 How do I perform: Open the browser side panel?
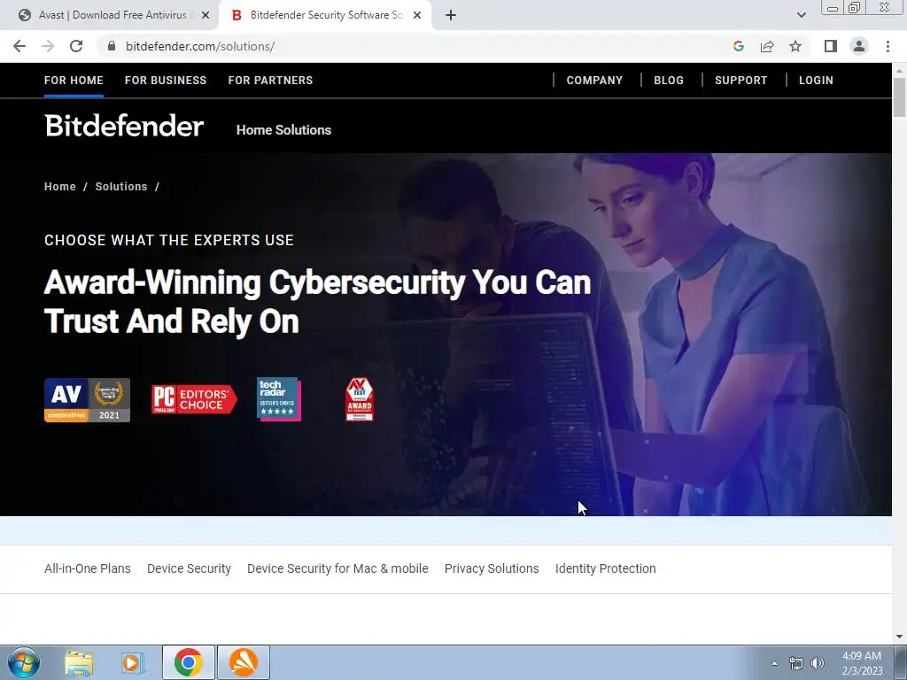pyautogui.click(x=831, y=46)
